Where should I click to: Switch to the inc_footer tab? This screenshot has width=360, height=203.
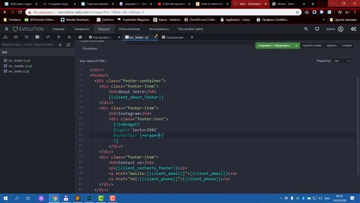click(x=137, y=37)
